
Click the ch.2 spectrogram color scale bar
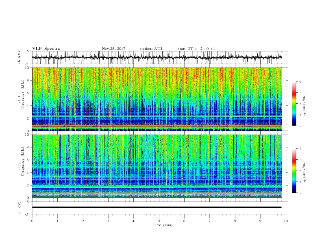click(294, 171)
